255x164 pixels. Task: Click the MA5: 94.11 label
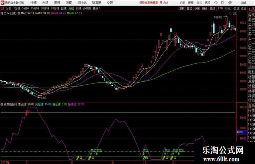coord(27,13)
